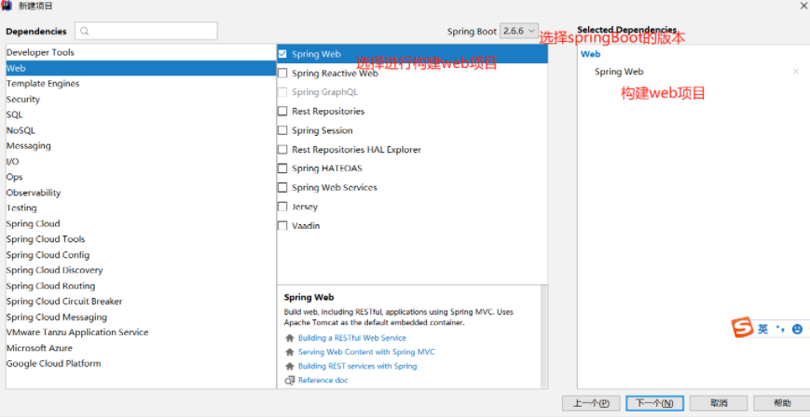Click the 取消 cancel button

719,403
